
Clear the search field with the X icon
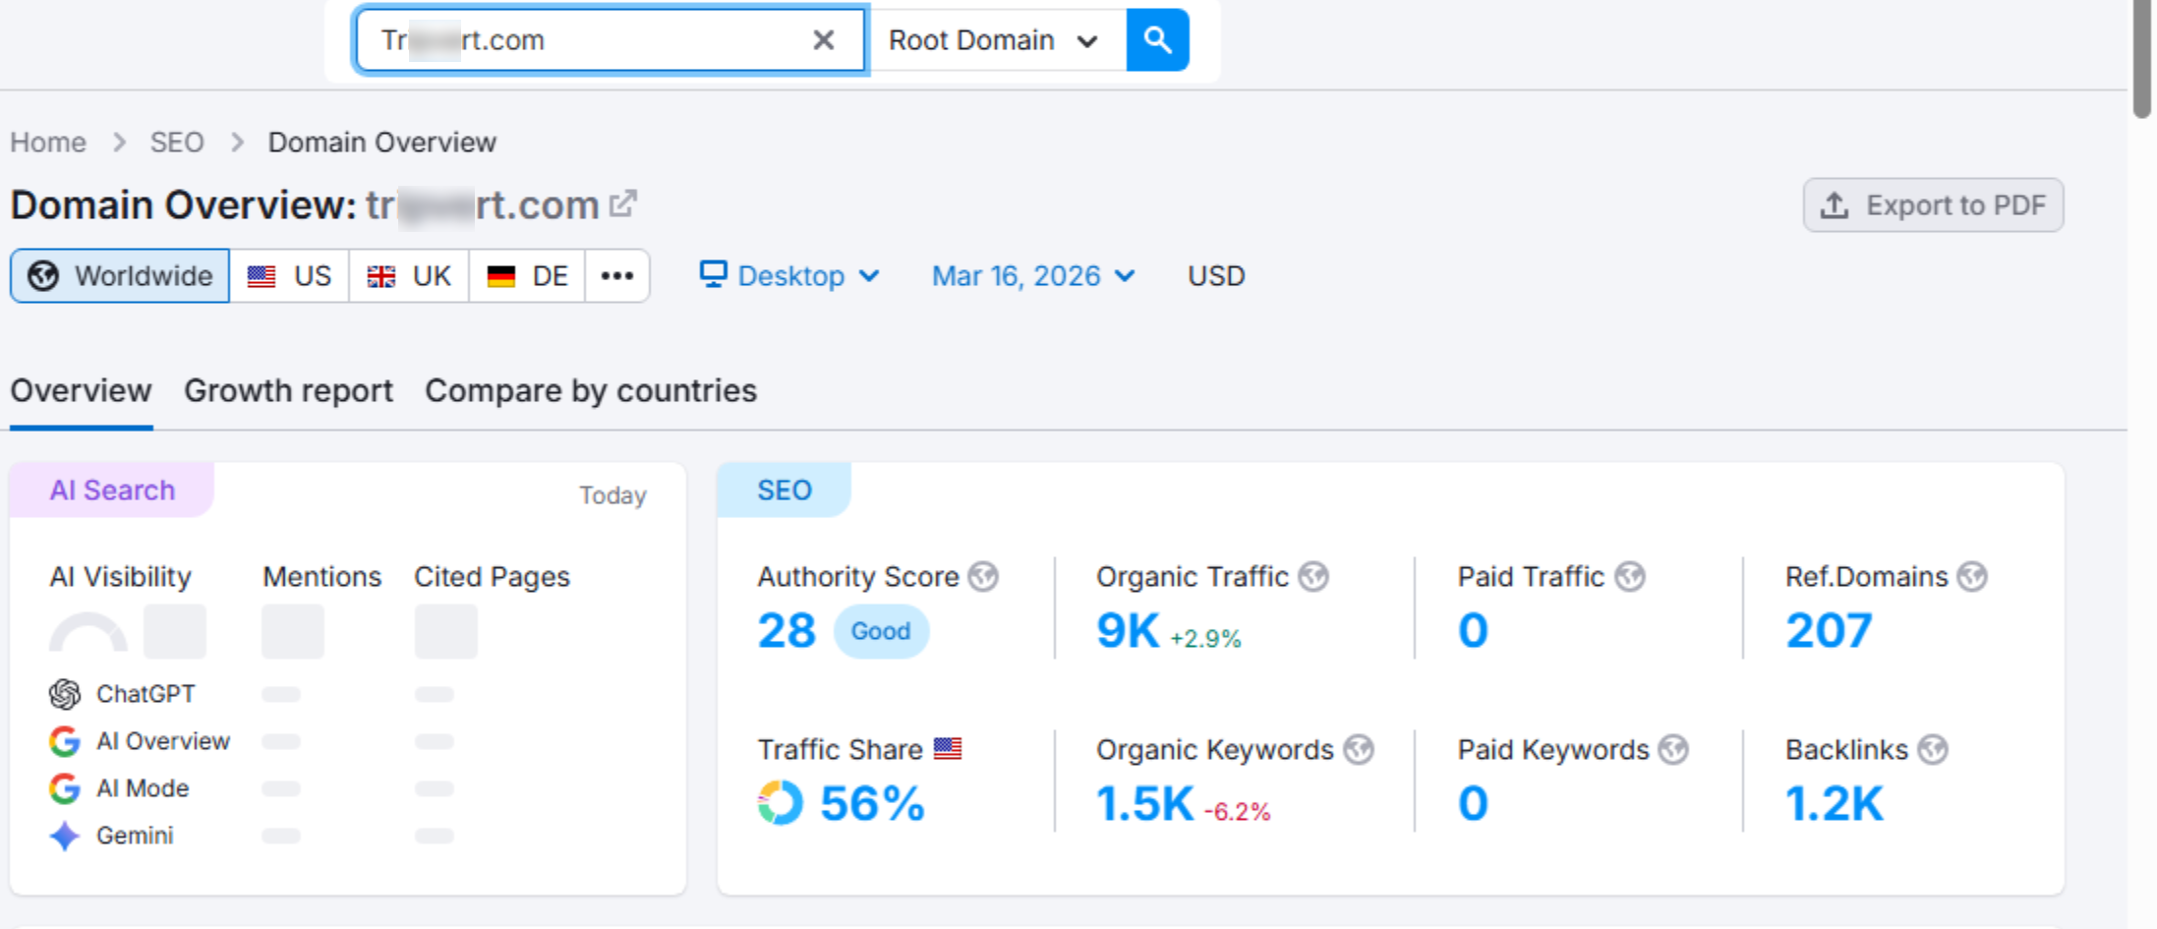[x=823, y=39]
